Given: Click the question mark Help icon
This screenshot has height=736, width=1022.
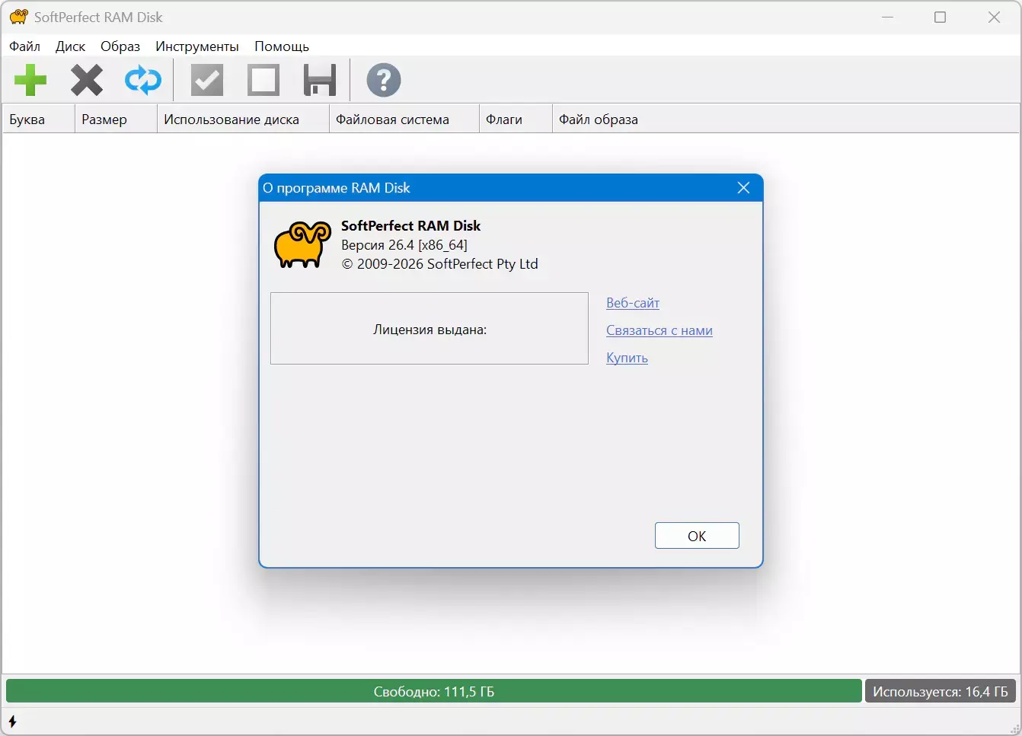Looking at the screenshot, I should (x=383, y=80).
